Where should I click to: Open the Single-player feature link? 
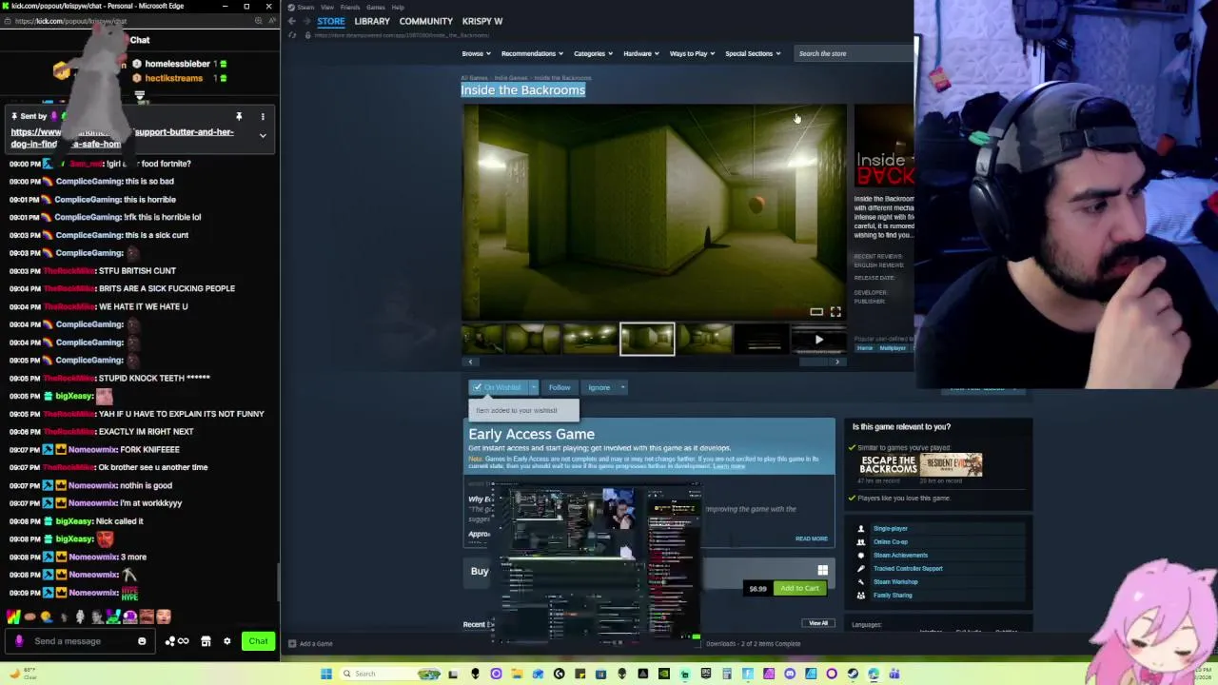point(891,529)
